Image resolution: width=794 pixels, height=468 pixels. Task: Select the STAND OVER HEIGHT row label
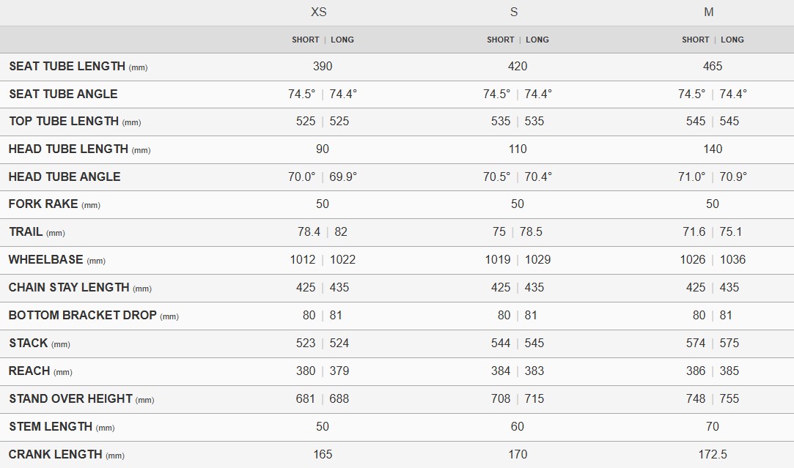pyautogui.click(x=70, y=399)
